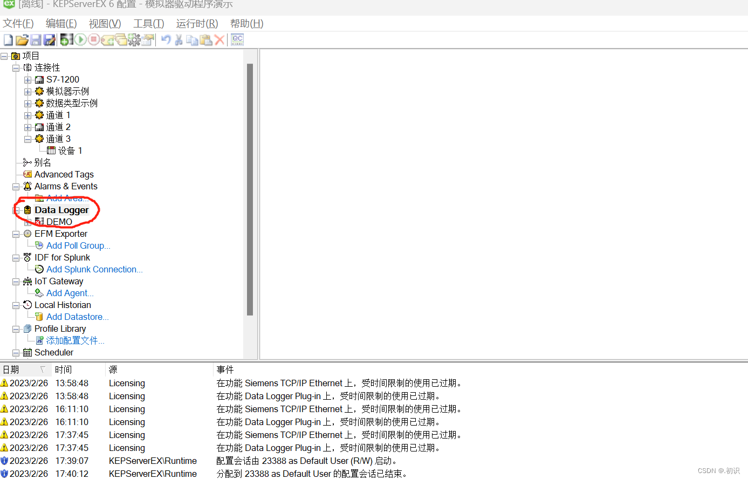
Task: Select the Data Logger tree item
Action: (x=61, y=210)
